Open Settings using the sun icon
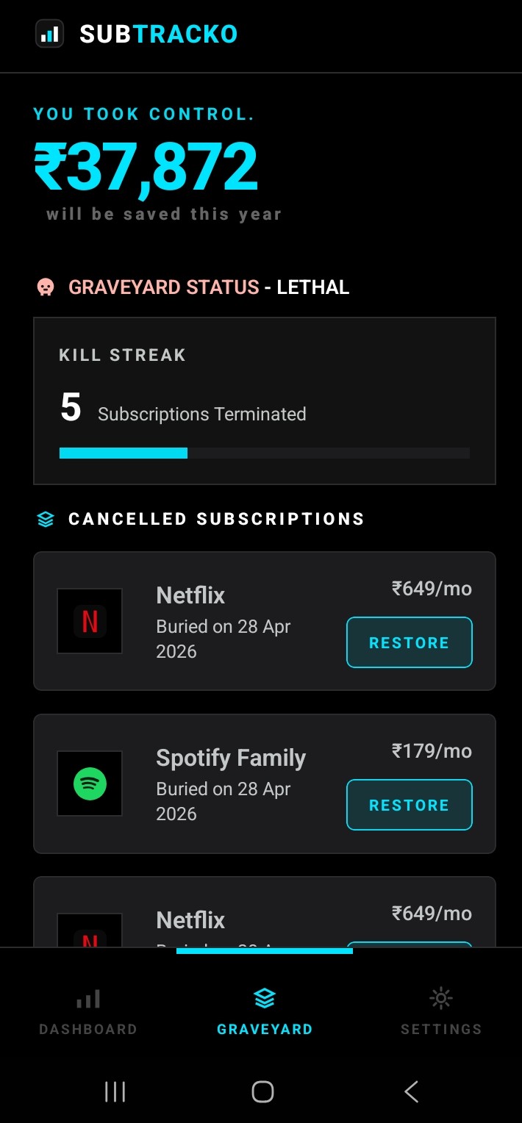The height and width of the screenshot is (1123, 522). 440,998
